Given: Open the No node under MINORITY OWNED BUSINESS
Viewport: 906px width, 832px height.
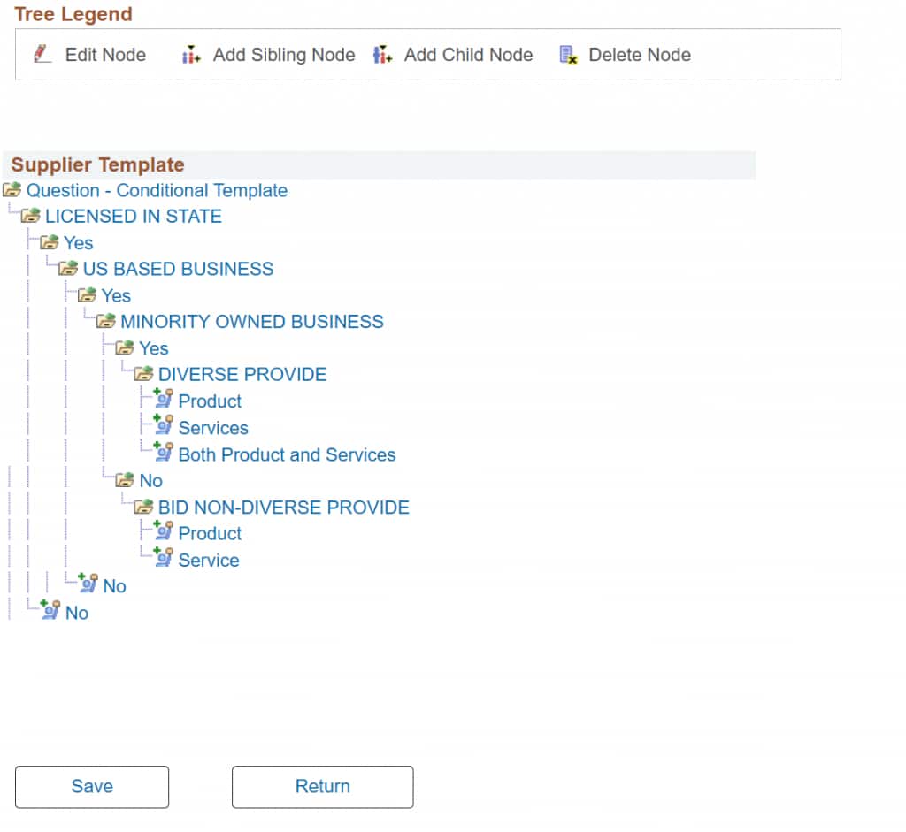Looking at the screenshot, I should click(x=150, y=480).
